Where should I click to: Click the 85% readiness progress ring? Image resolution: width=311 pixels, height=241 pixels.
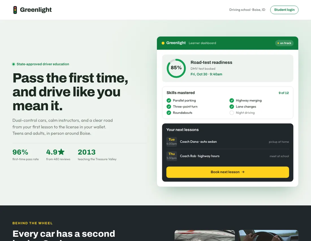click(x=176, y=68)
